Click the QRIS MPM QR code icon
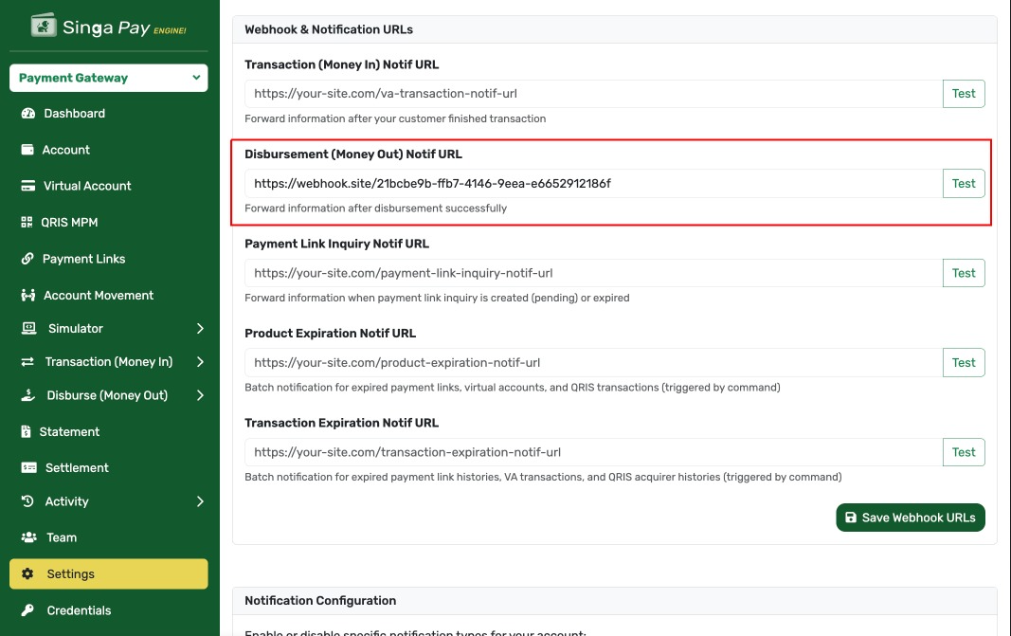This screenshot has height=636, width=1011. (27, 223)
